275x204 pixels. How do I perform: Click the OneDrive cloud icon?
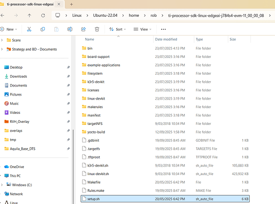[x=7, y=166]
